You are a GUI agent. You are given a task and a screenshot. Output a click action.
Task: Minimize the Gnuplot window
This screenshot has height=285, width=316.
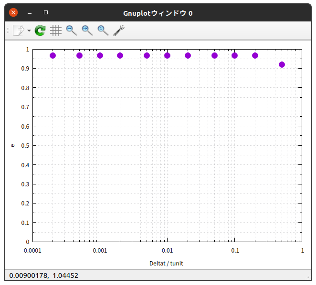(x=30, y=13)
